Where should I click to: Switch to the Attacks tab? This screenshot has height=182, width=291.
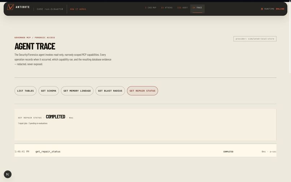tap(167, 8)
